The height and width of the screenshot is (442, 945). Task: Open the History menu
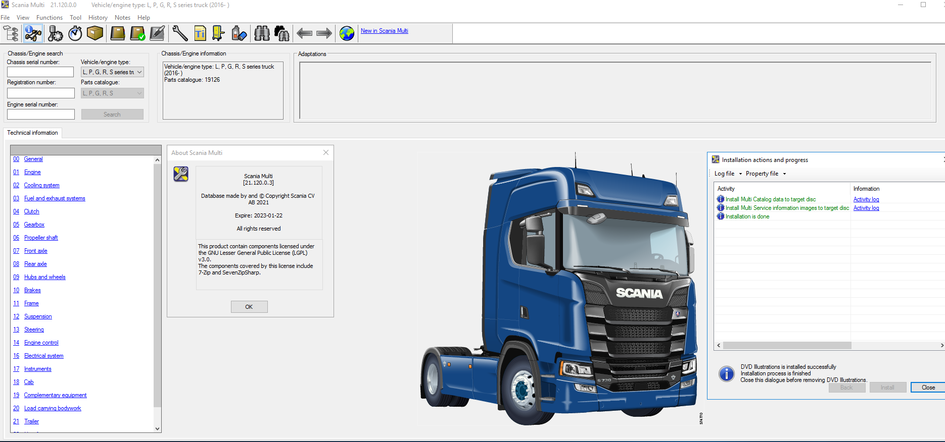tap(98, 18)
